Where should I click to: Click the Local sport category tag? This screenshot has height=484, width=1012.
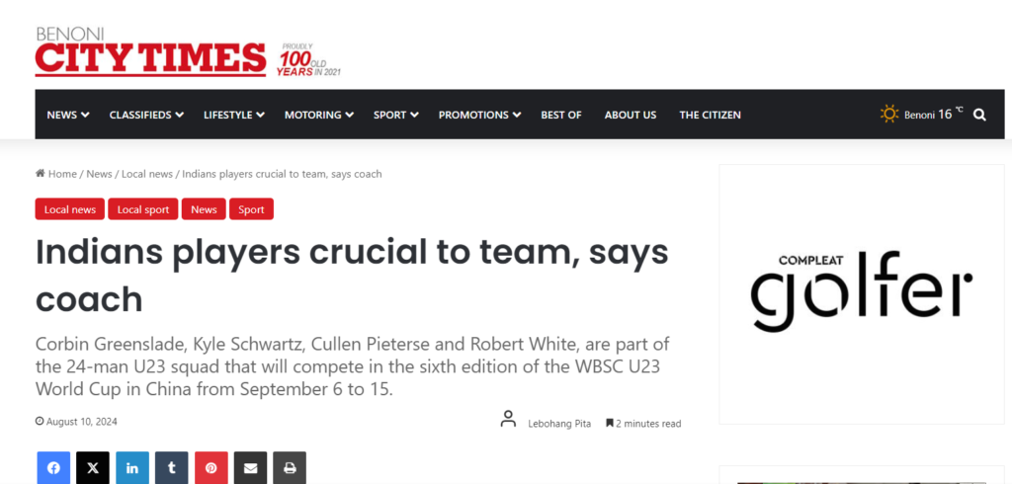click(143, 209)
